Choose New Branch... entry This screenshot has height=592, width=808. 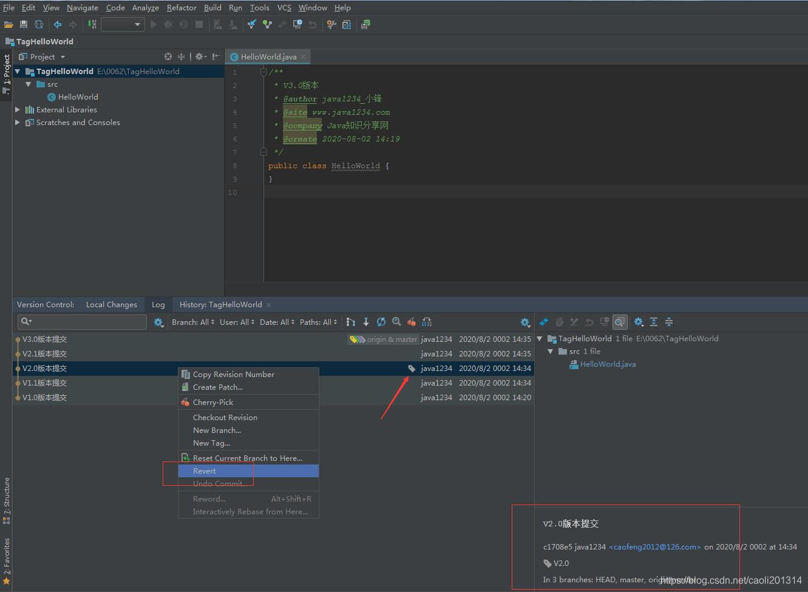point(248,430)
